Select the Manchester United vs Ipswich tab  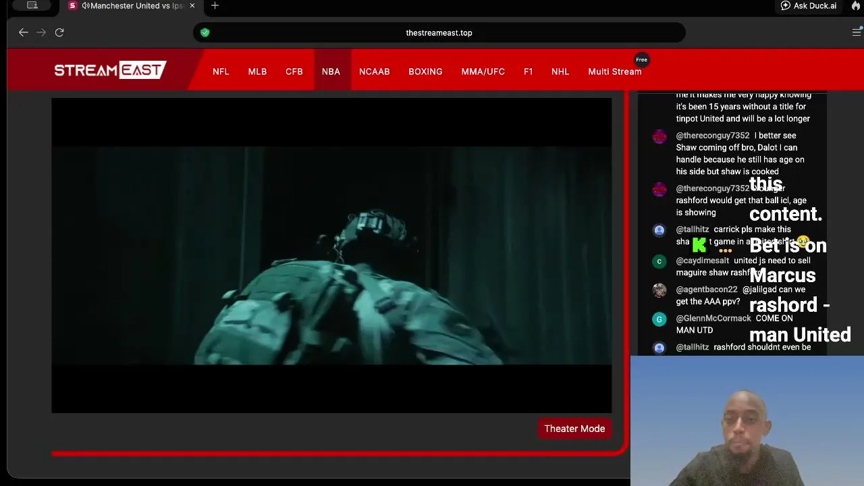(x=132, y=6)
